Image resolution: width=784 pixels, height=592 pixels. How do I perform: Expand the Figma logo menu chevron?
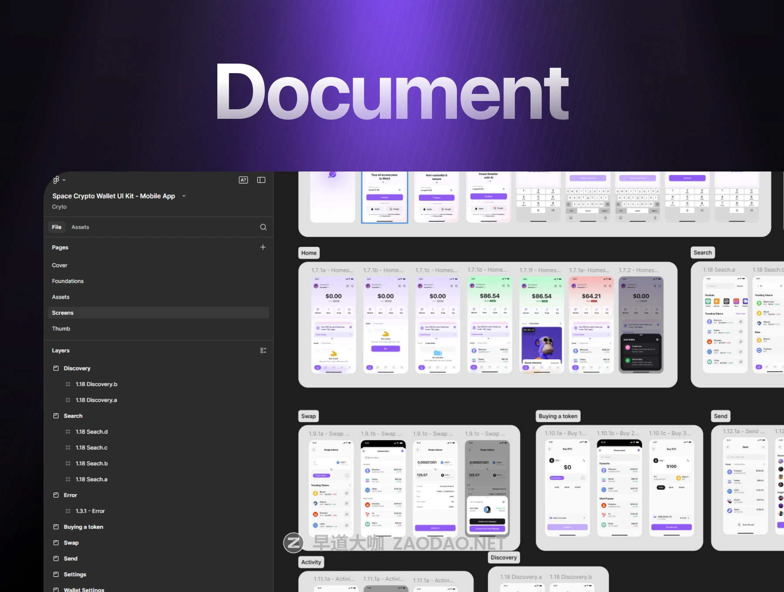(x=64, y=180)
